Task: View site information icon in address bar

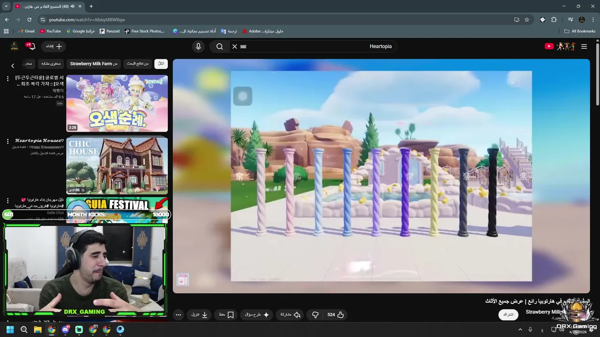Action: (x=43, y=20)
